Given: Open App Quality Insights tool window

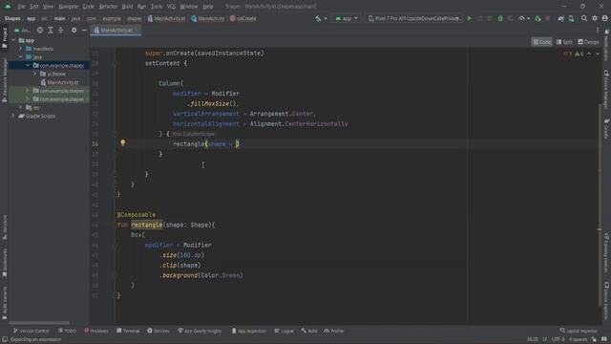Looking at the screenshot, I should (x=200, y=331).
